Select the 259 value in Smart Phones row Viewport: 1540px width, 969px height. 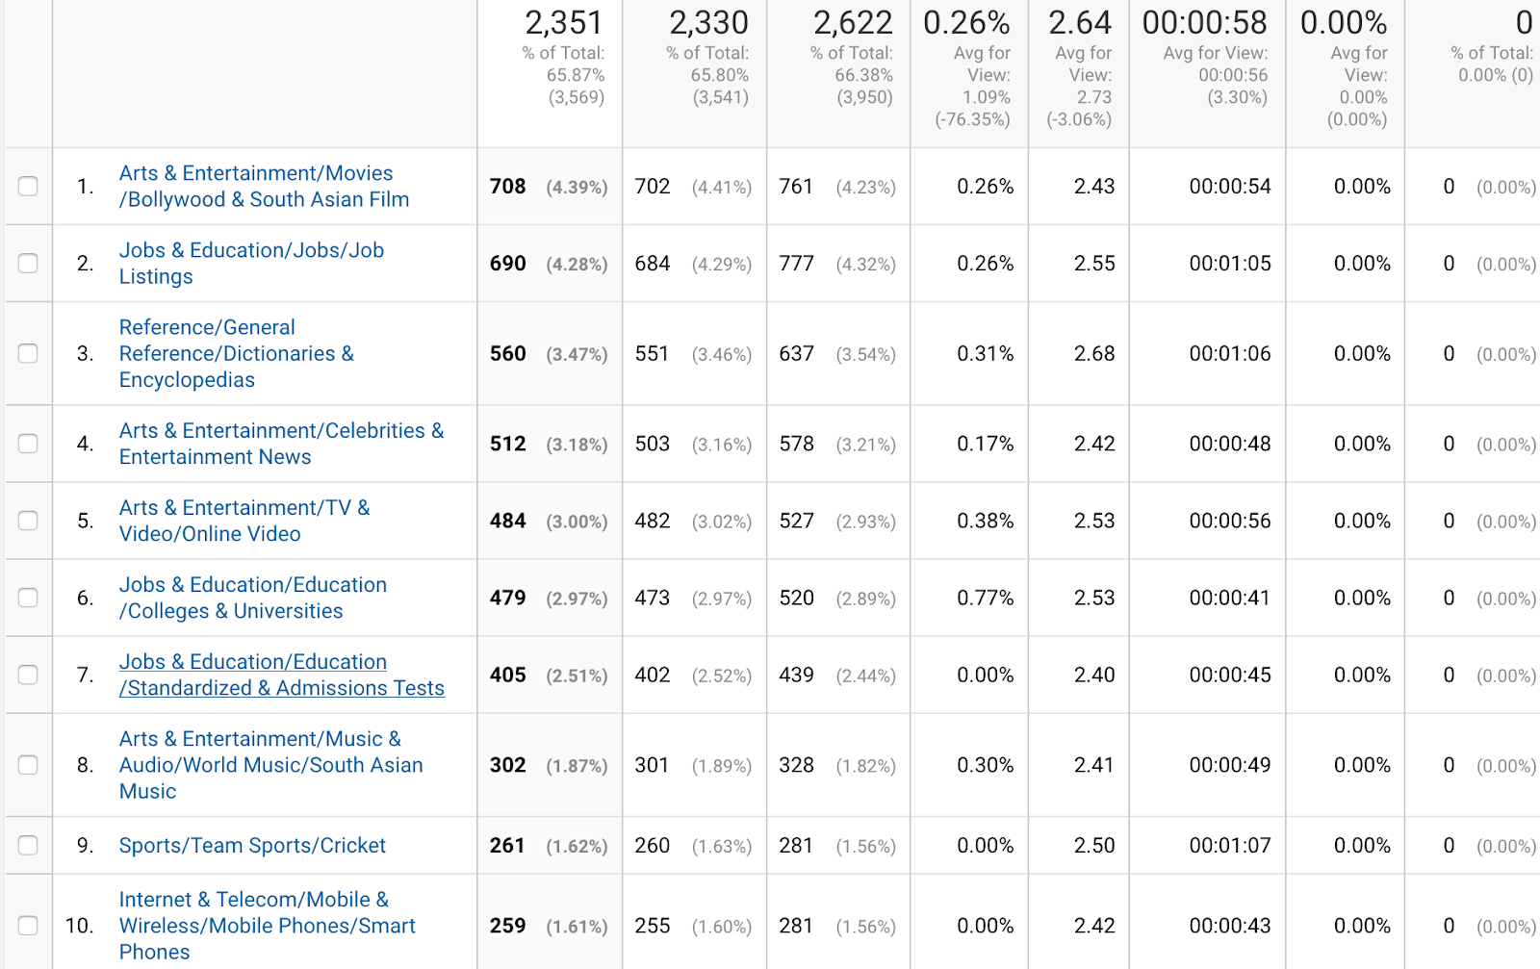pos(508,926)
